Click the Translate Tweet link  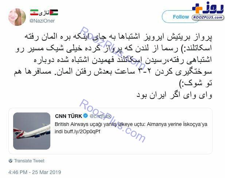pyautogui.click(x=29, y=161)
